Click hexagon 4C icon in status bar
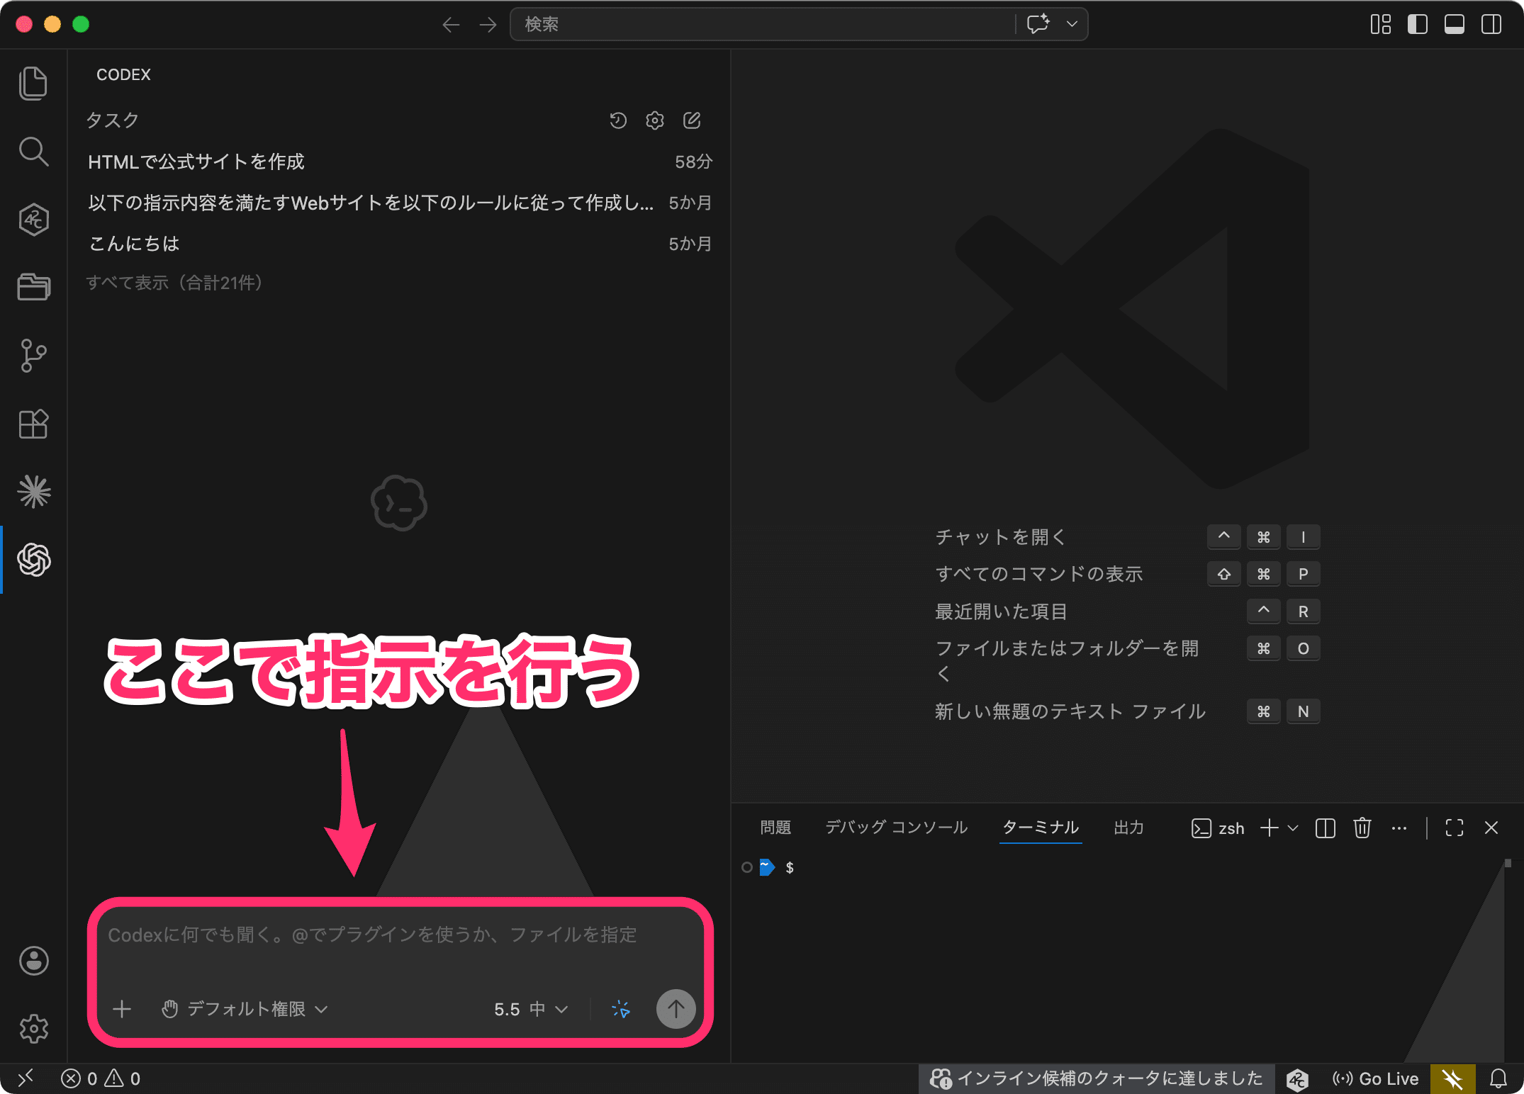Viewport: 1524px width, 1094px height. 1297,1079
